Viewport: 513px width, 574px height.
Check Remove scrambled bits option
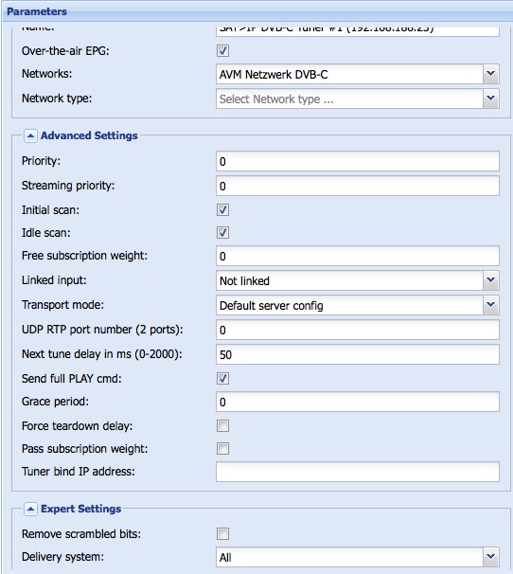click(222, 533)
